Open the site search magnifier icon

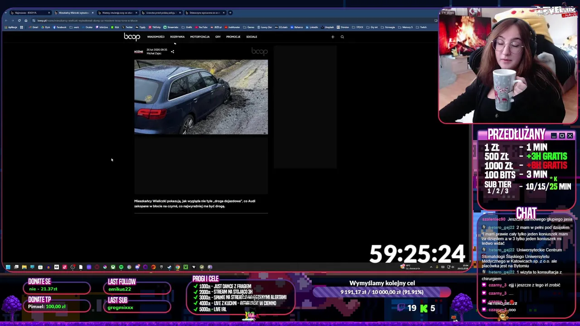coord(342,37)
